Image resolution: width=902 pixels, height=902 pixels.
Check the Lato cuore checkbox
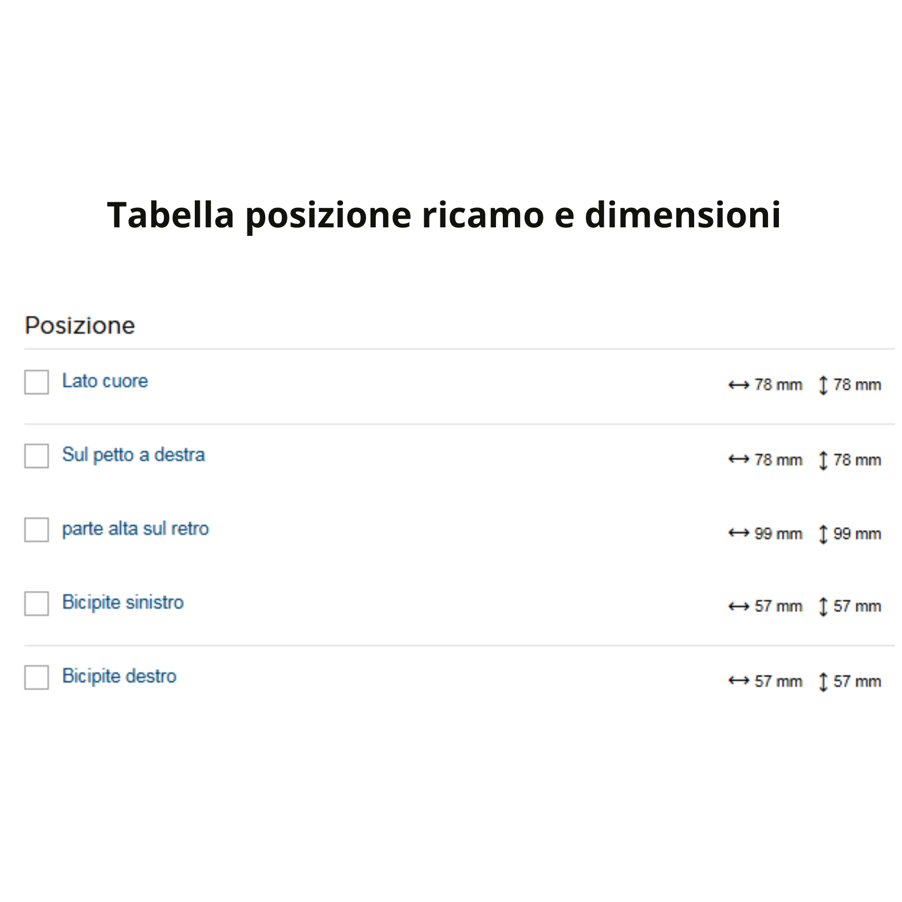(x=36, y=382)
